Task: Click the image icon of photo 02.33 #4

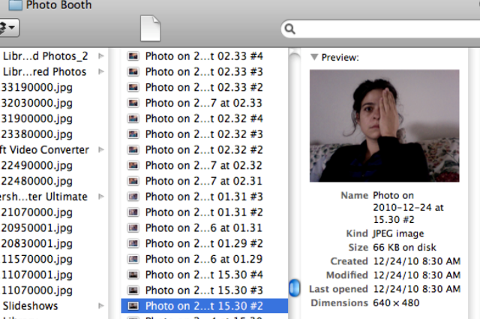Action: click(x=133, y=56)
